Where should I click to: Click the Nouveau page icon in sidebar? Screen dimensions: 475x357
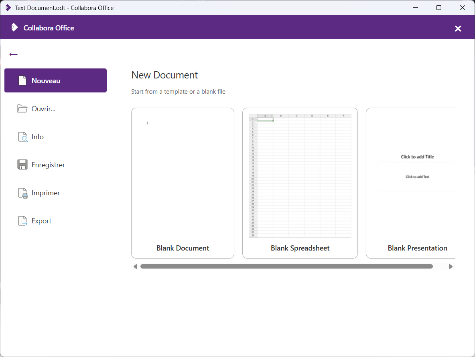point(22,80)
